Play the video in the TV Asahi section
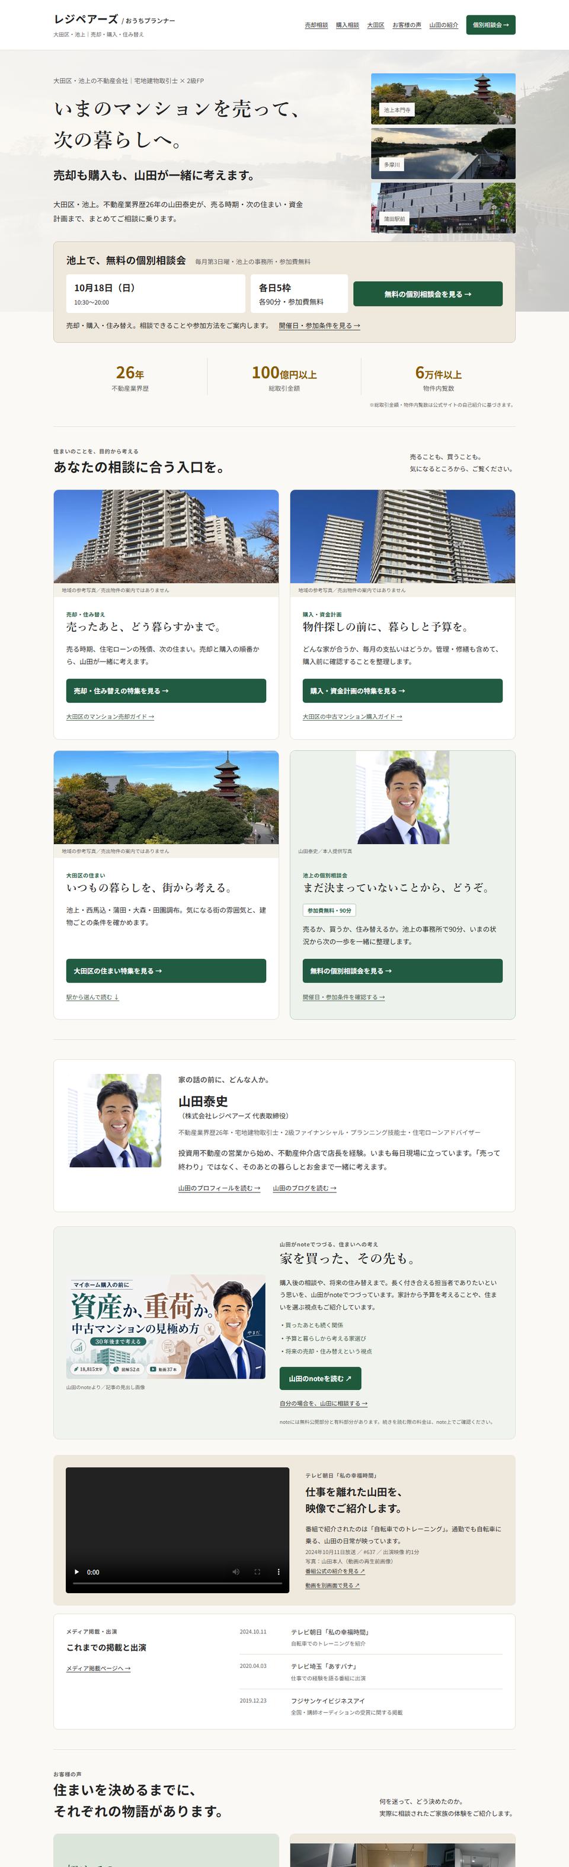The height and width of the screenshot is (1867, 569). tap(77, 1572)
